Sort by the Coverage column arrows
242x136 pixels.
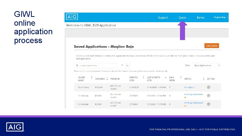click(x=107, y=79)
